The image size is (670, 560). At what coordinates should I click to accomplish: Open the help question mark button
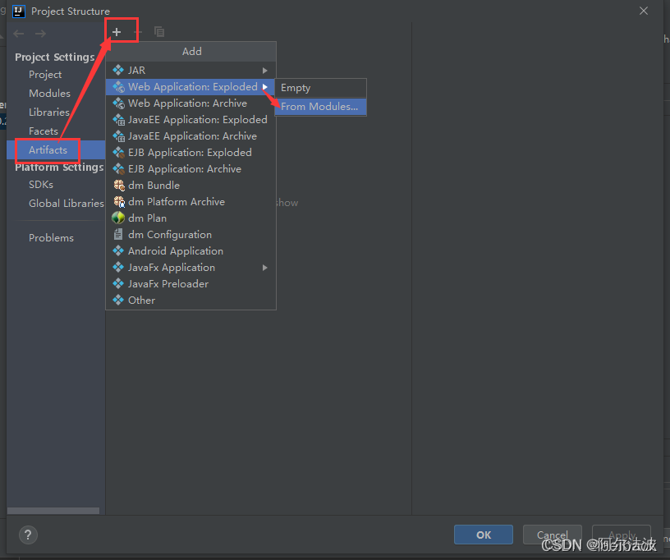28,535
